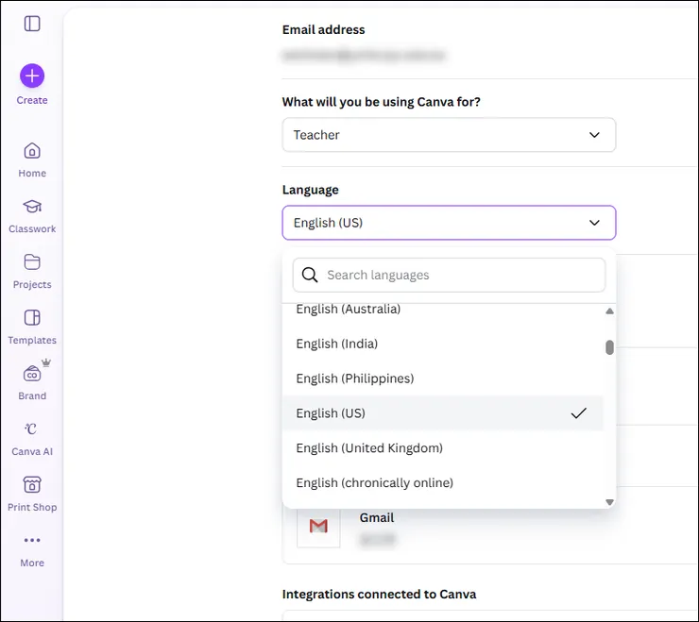699x622 pixels.
Task: Open the Projects folder icon
Action: tap(32, 262)
